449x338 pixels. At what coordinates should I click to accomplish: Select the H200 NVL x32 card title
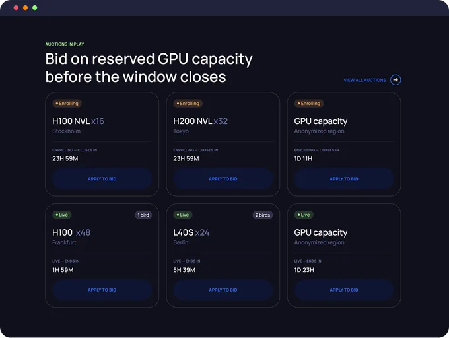(x=201, y=121)
